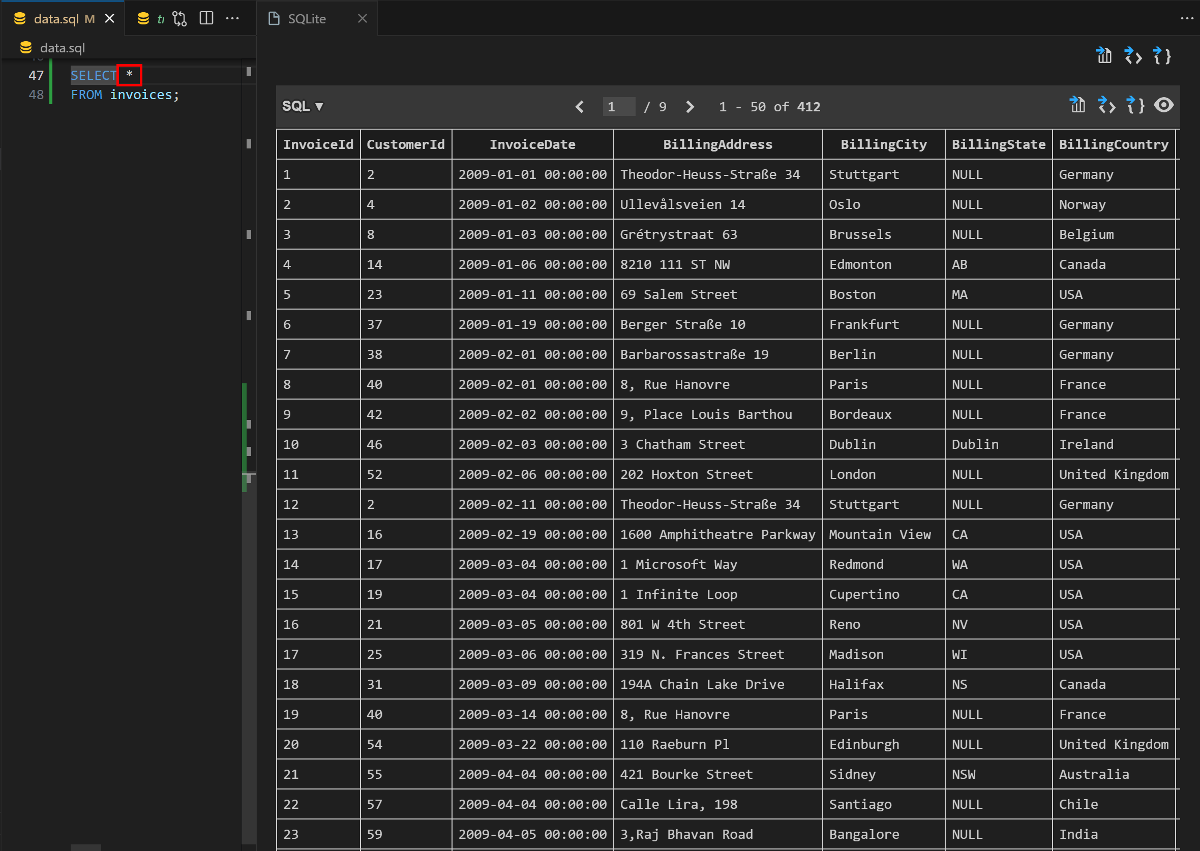Toggle result visibility with the eye icon
This screenshot has height=851, width=1200.
[1163, 105]
